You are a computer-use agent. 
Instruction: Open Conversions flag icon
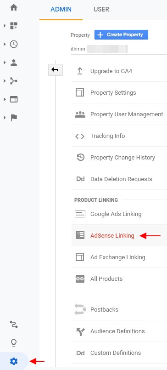point(14,118)
